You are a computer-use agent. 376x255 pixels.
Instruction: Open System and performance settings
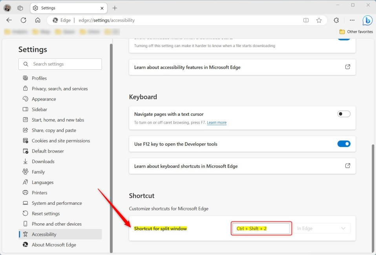57,203
